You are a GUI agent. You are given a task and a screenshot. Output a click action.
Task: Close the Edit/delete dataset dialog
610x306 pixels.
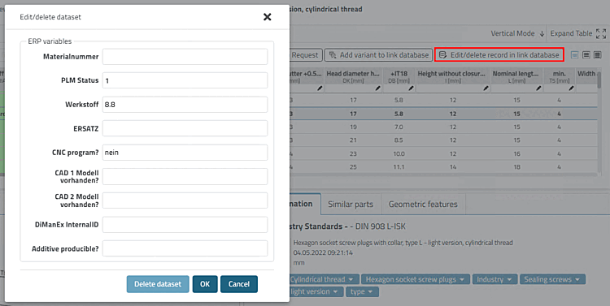(x=268, y=17)
